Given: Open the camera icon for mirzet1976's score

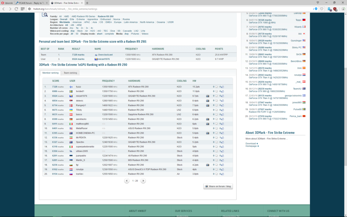Looking at the screenshot, I should (208, 96).
